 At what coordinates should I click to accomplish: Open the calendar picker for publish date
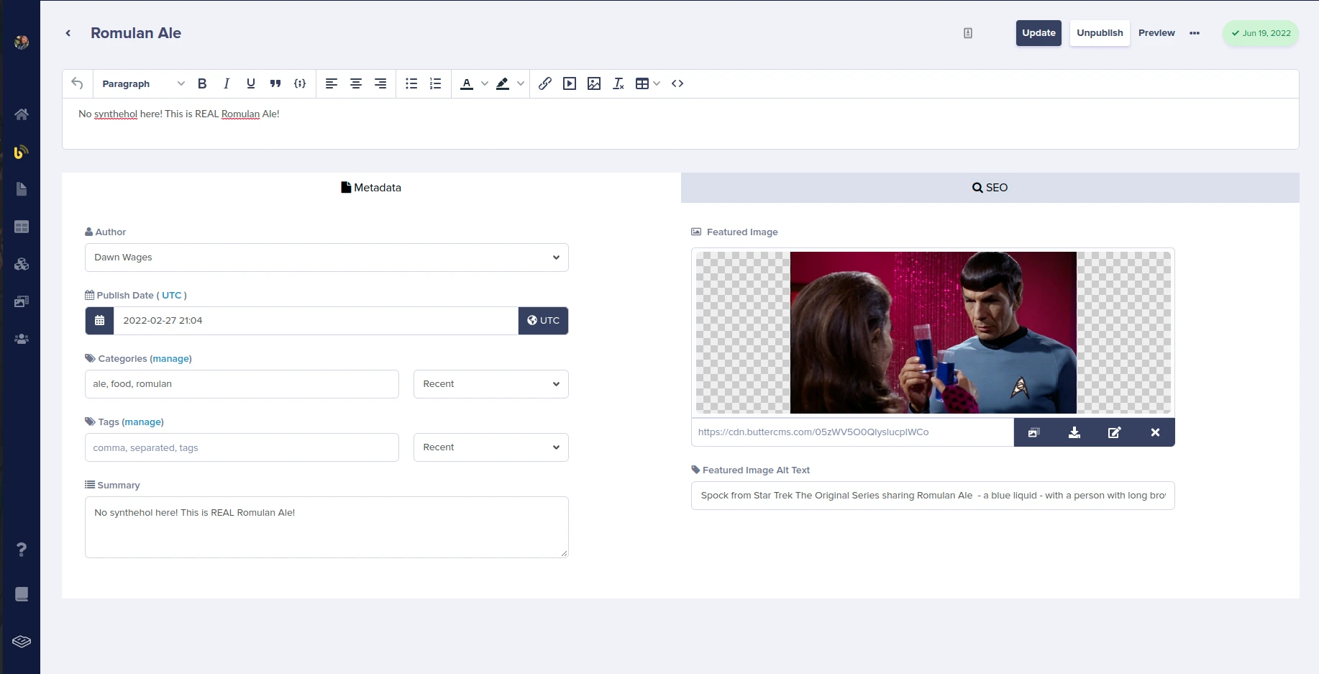click(x=100, y=321)
